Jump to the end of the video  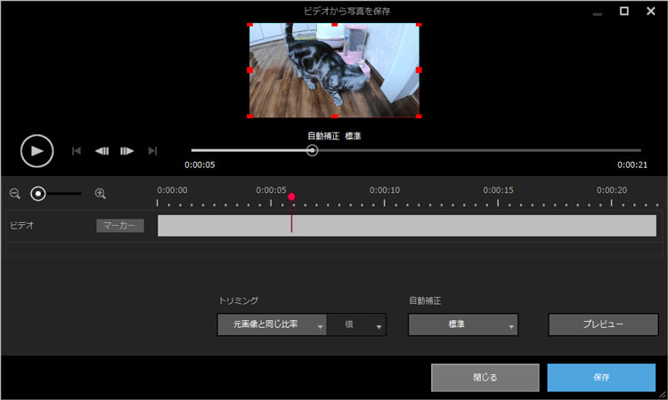152,151
